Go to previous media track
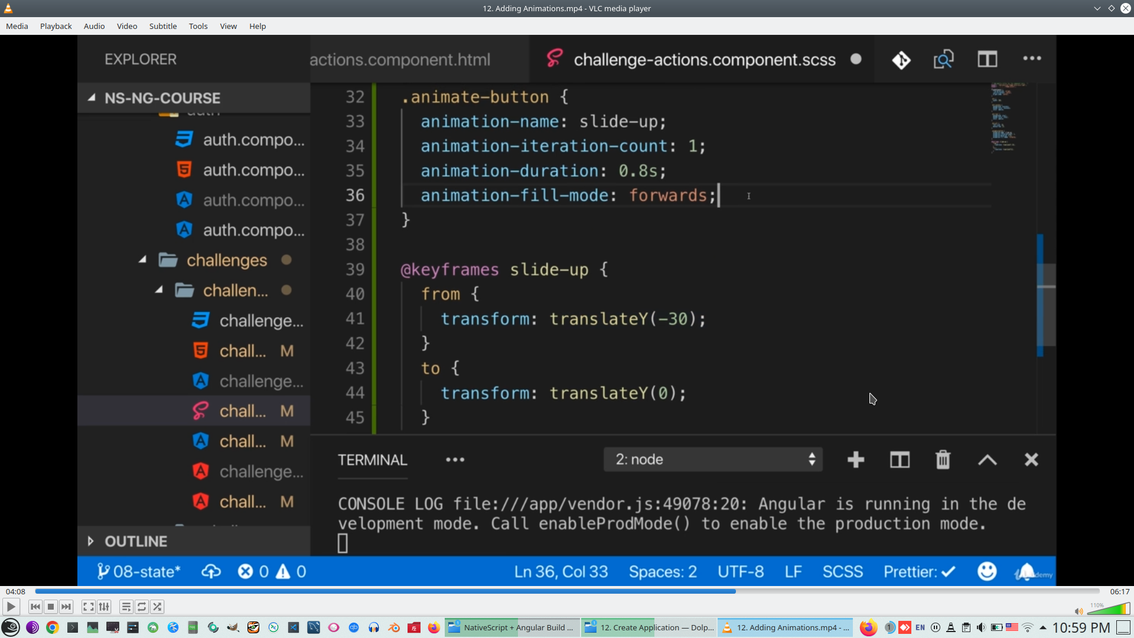Image resolution: width=1134 pixels, height=638 pixels. [35, 607]
